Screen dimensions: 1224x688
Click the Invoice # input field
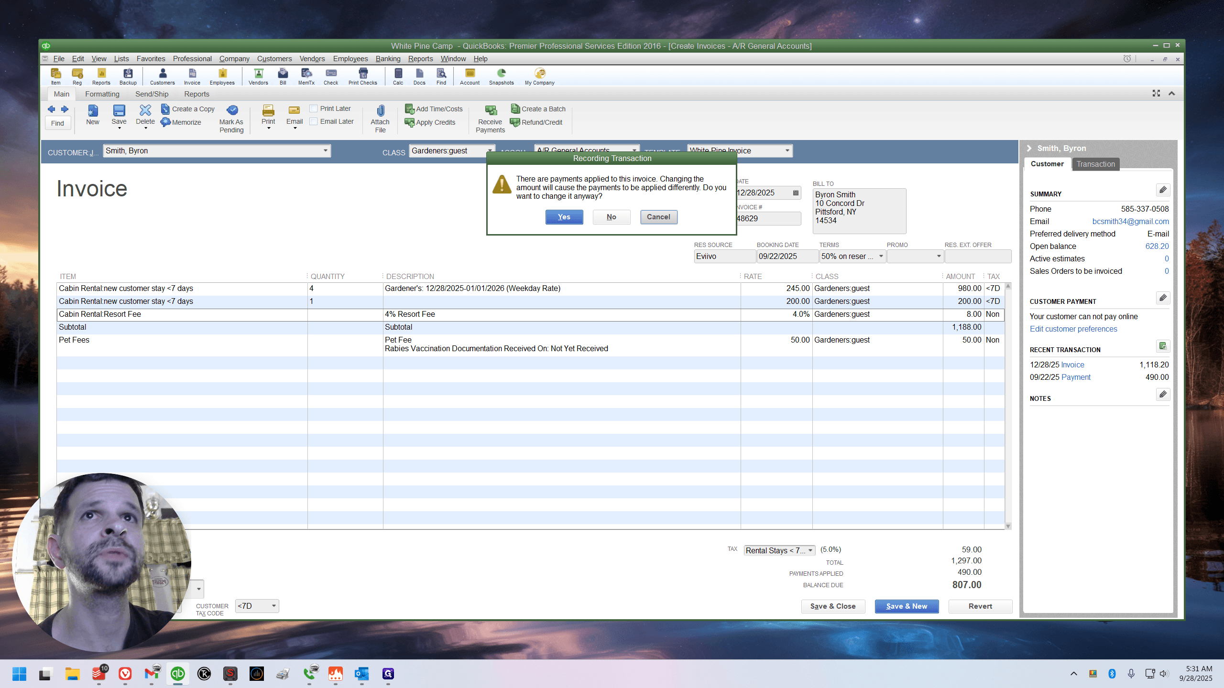coord(768,218)
